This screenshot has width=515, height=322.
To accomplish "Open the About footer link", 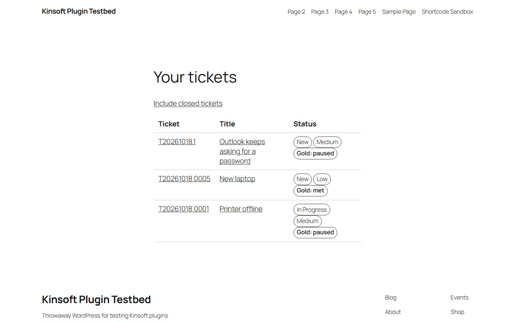I will click(393, 312).
